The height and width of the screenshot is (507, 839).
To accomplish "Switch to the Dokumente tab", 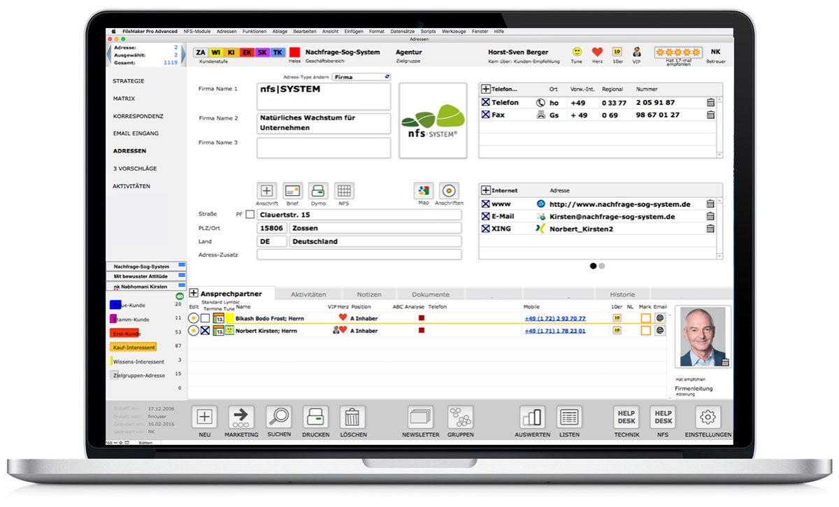I will (430, 294).
